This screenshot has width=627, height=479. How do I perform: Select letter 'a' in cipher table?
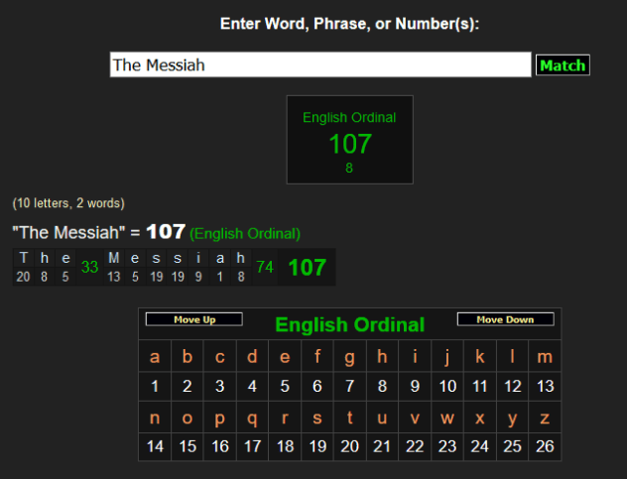tap(155, 357)
